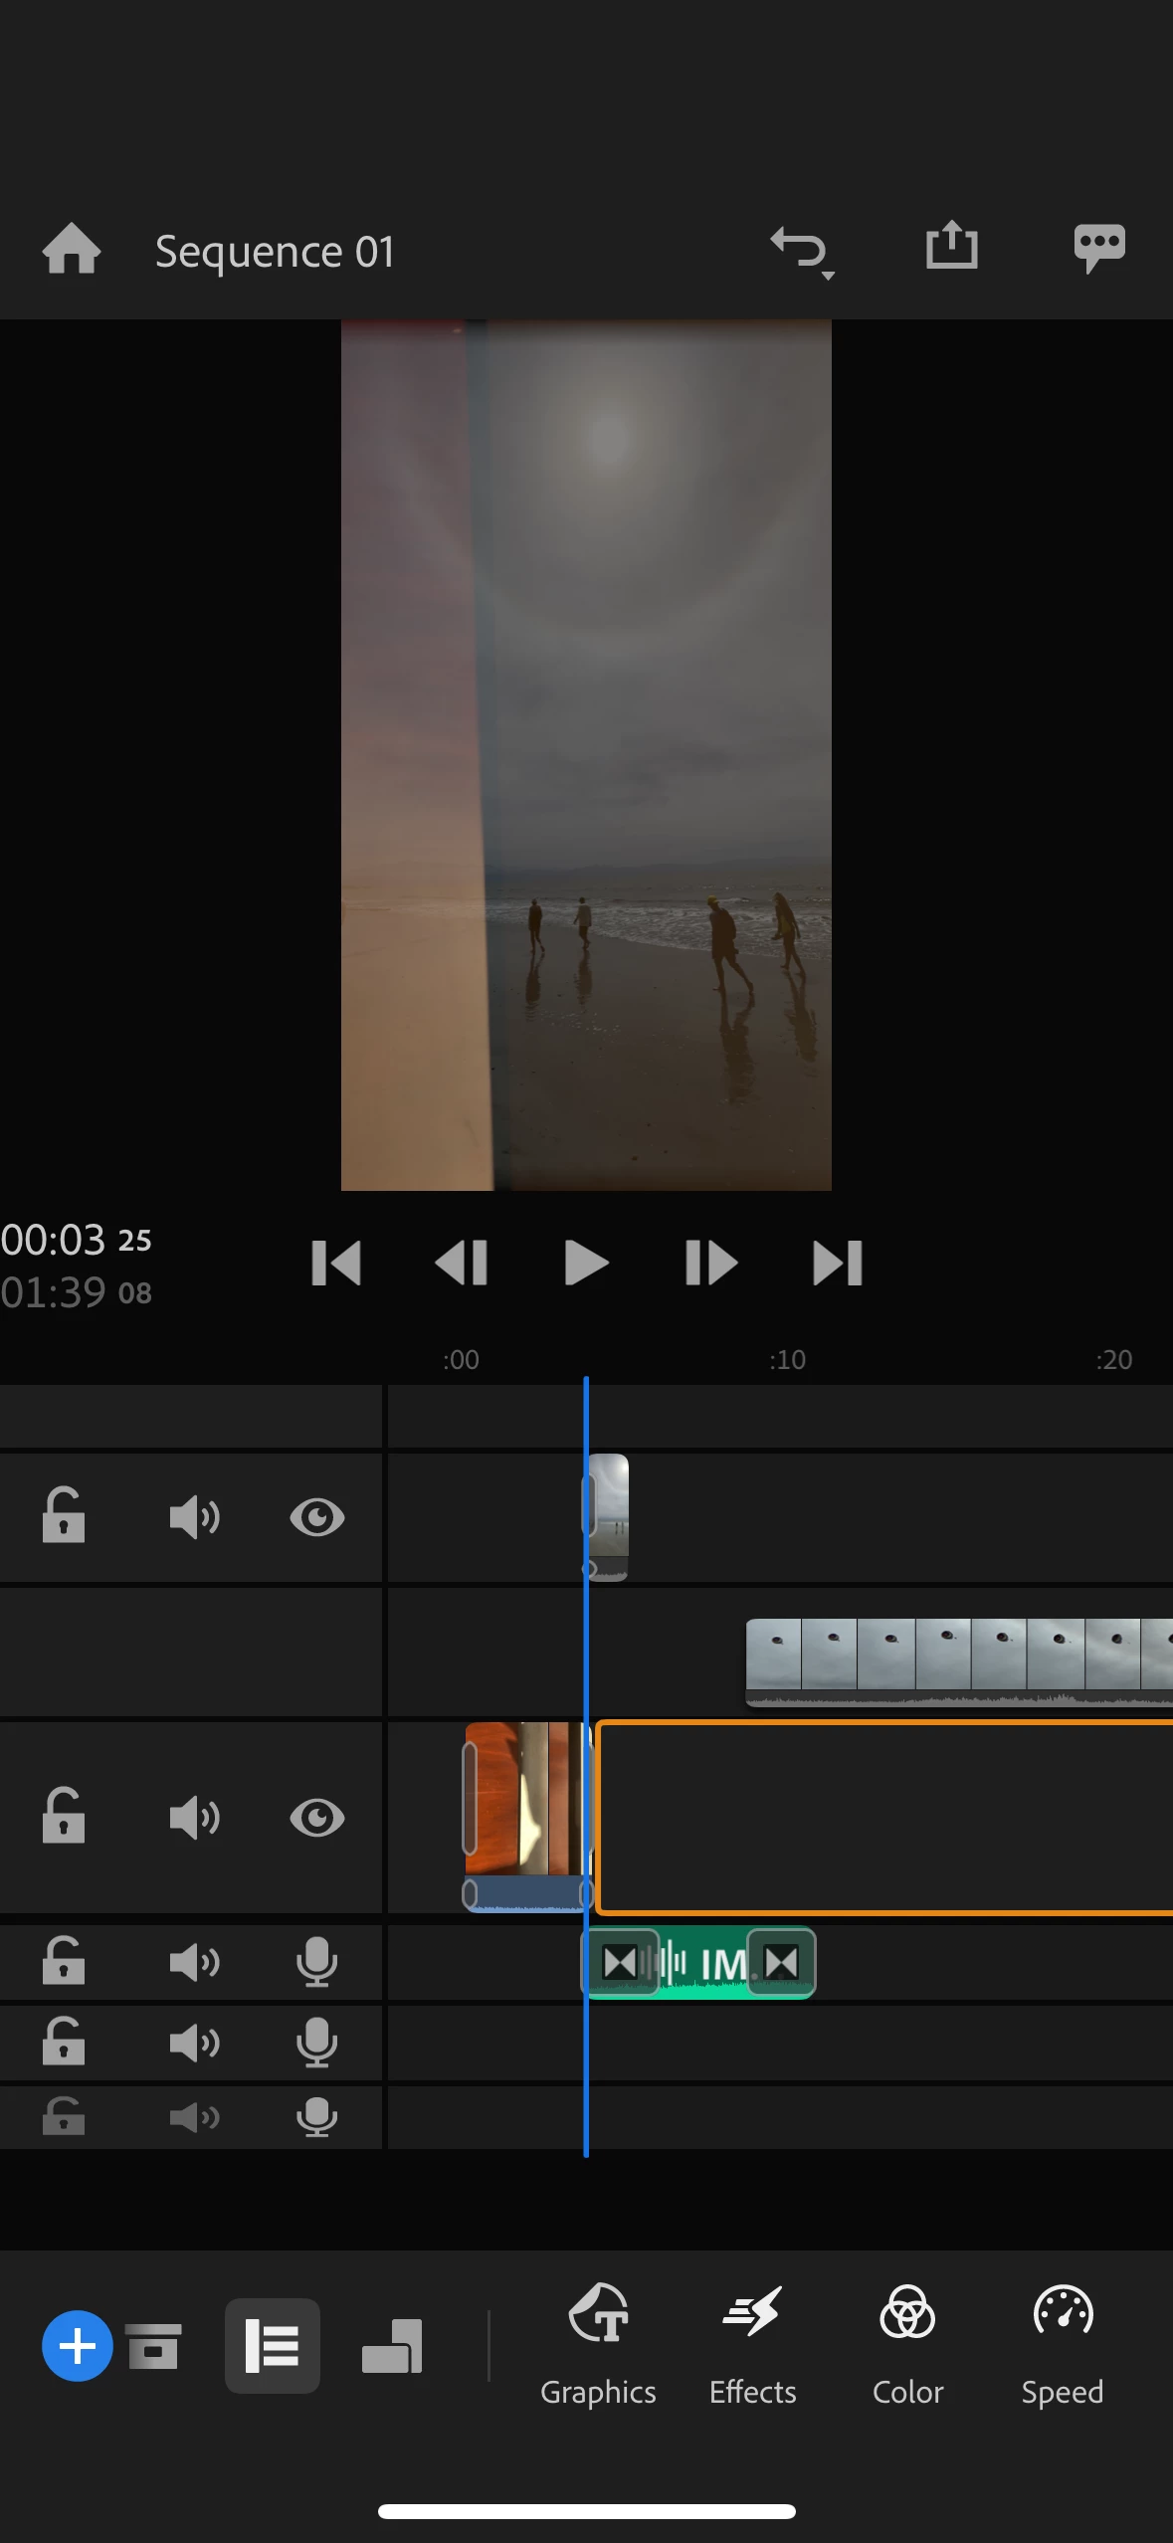Mute the main video track audio
Screen dimensions: 1173x2543
[194, 1818]
